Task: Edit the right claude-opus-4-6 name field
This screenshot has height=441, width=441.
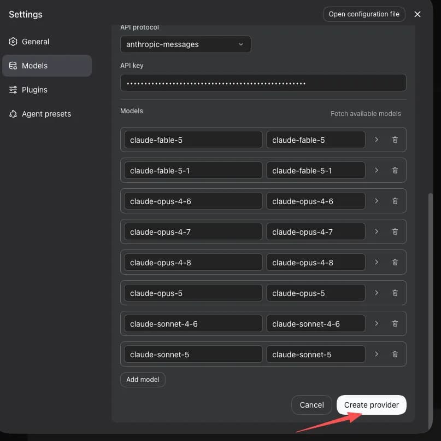Action: (316, 201)
